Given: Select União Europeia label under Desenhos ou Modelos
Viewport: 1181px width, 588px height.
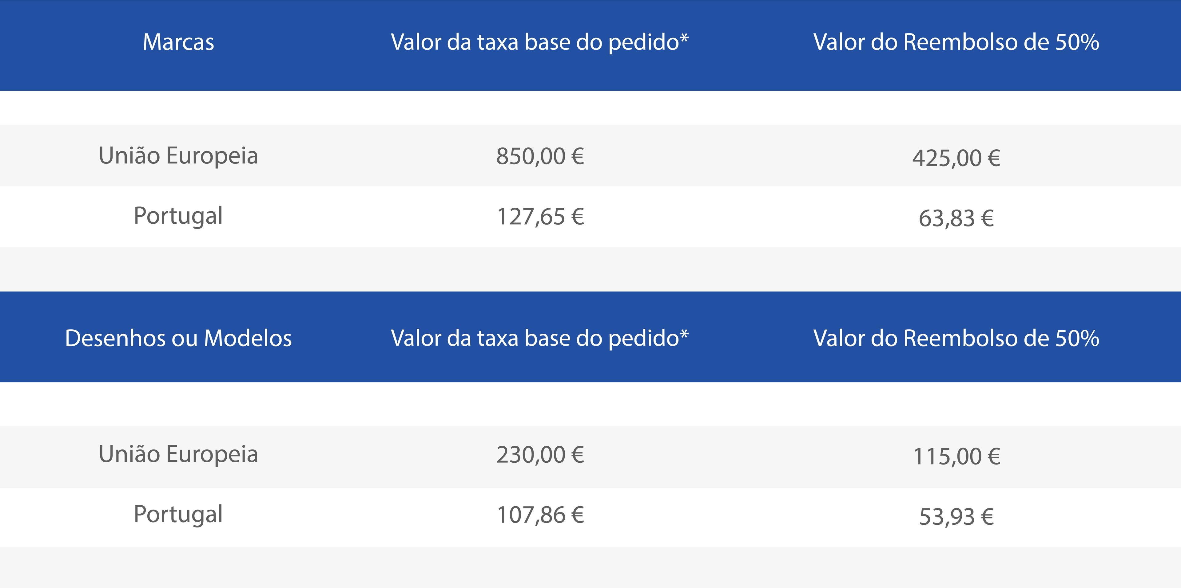Looking at the screenshot, I should [178, 454].
